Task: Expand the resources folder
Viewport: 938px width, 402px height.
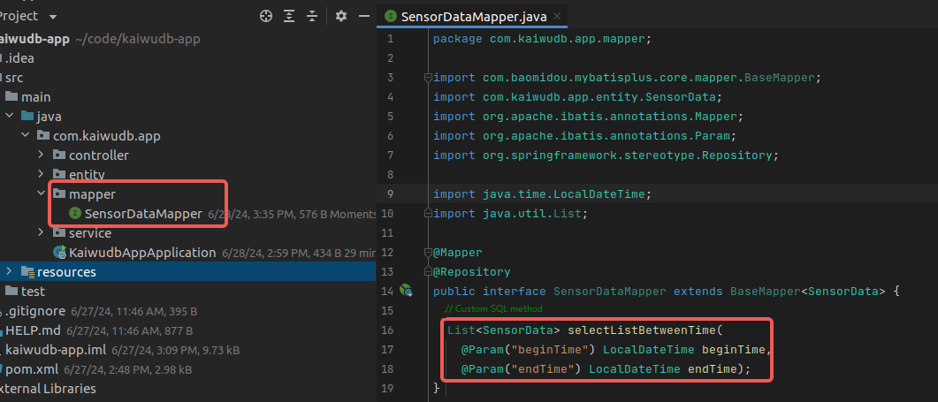Action: [9, 271]
